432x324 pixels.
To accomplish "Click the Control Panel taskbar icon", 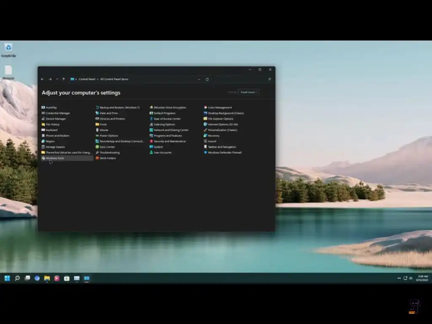I will pos(86,278).
